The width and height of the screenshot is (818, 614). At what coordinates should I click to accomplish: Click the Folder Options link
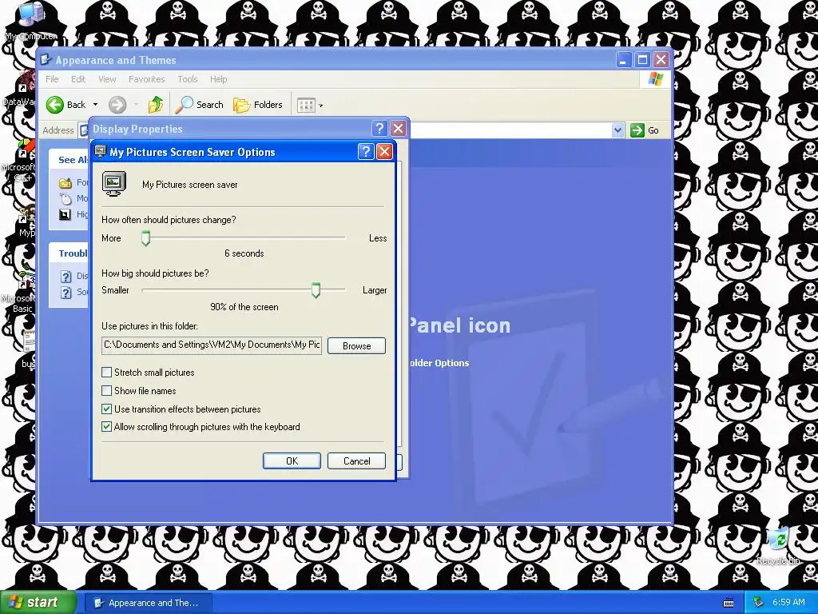[x=438, y=363]
